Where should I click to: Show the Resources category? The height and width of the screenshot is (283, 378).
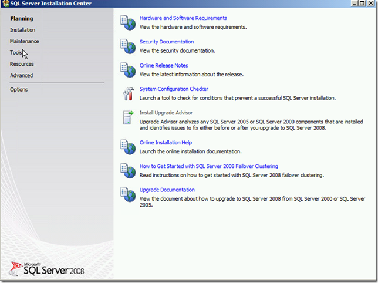(x=22, y=64)
